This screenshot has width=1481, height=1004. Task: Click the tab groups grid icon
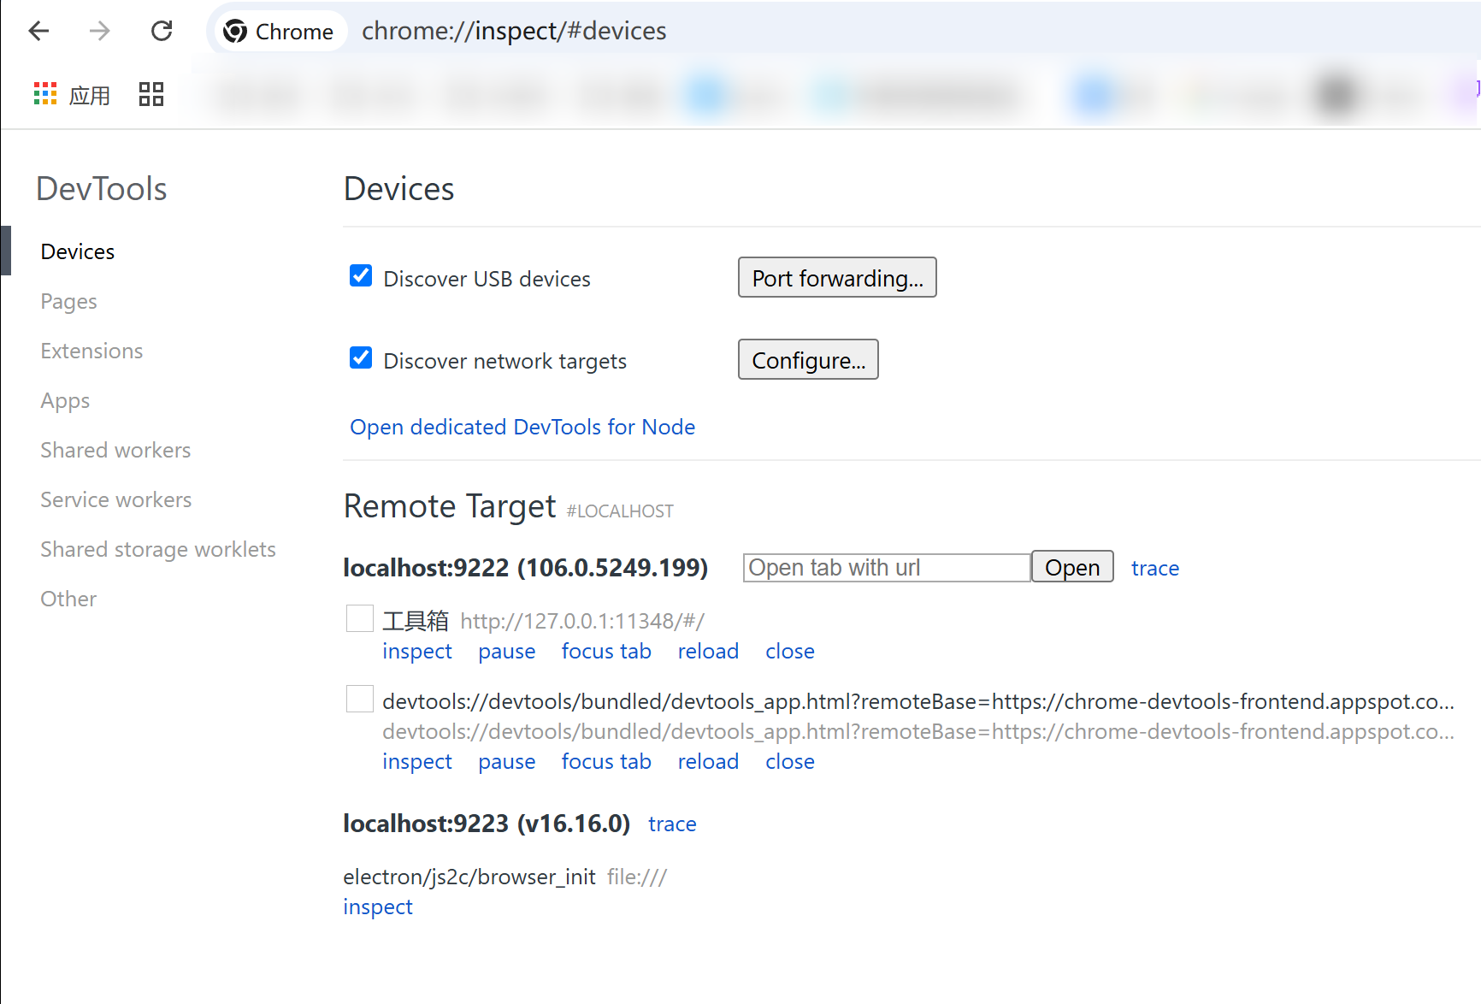[x=151, y=94]
